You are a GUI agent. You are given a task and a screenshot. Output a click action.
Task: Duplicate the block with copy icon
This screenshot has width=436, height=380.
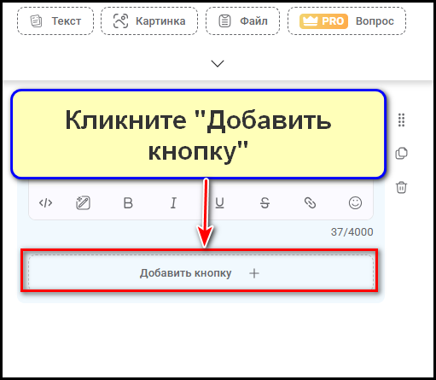click(x=401, y=154)
